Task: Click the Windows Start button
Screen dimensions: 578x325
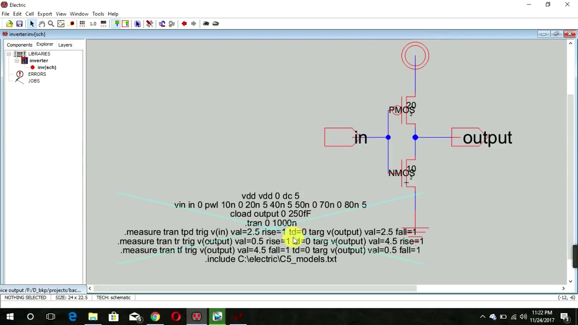Action: click(x=10, y=317)
